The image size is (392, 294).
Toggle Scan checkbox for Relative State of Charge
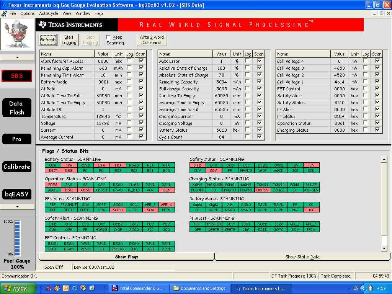click(x=260, y=68)
